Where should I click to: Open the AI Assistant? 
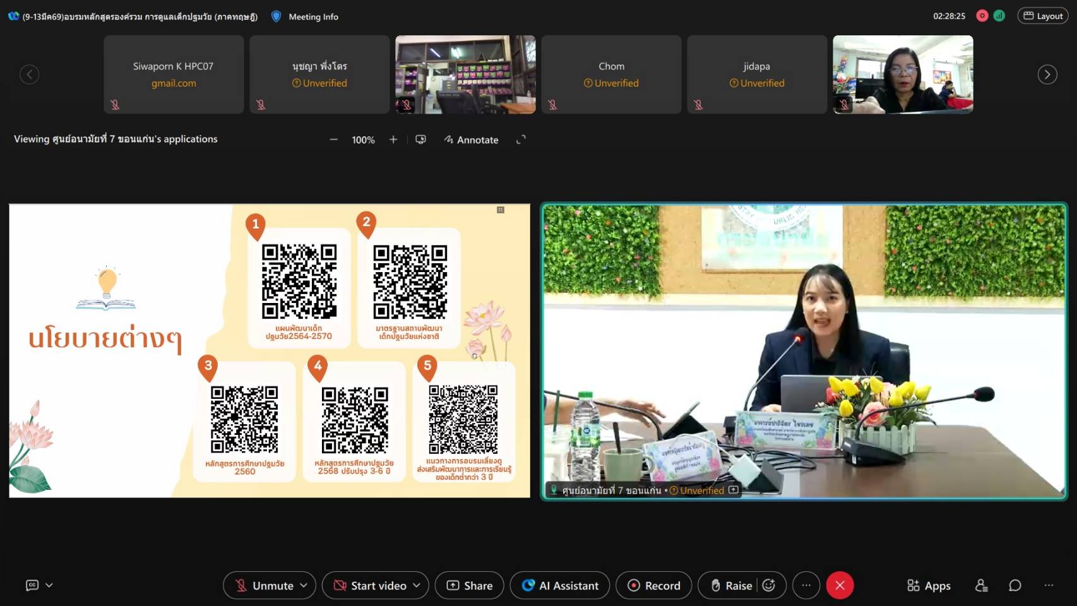pos(560,586)
